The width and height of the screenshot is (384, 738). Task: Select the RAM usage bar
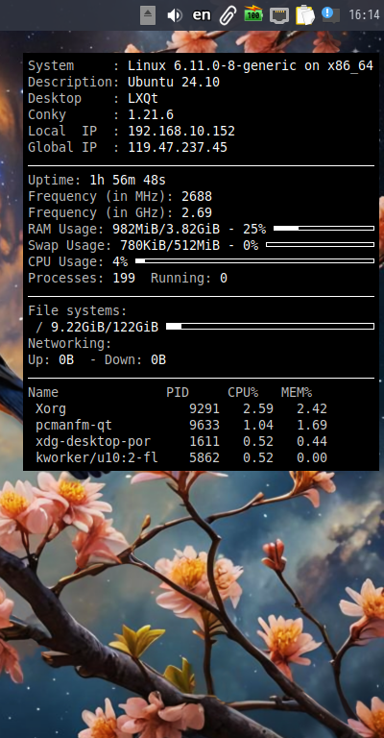[324, 229]
